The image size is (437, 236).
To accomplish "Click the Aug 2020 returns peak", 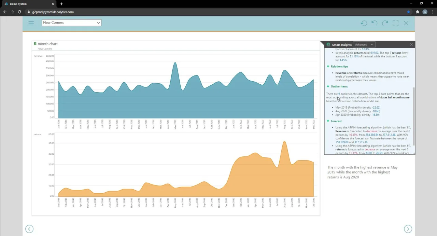I will tap(284, 141).
